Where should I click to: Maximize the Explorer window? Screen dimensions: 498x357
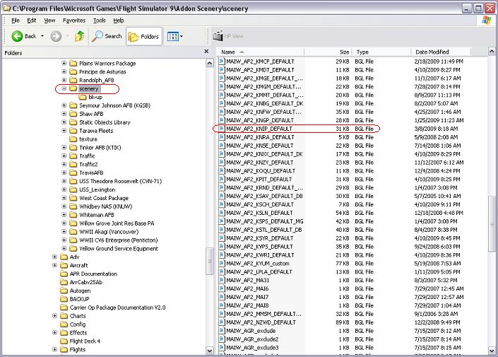[478, 8]
